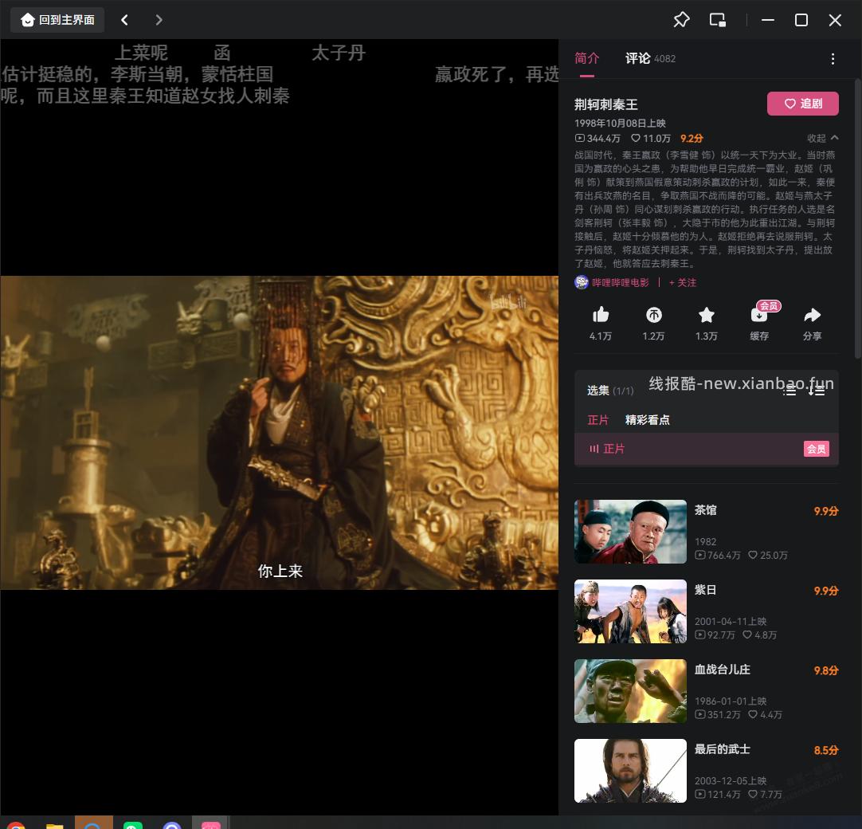
Task: Click the 344.4万 play count
Action: click(x=598, y=138)
